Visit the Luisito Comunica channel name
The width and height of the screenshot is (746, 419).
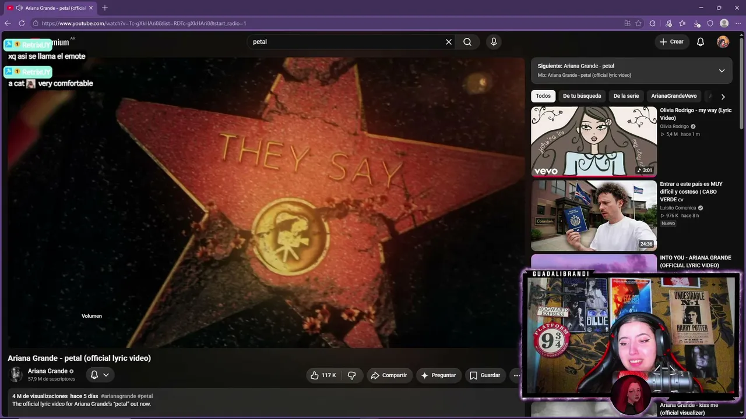pyautogui.click(x=678, y=208)
